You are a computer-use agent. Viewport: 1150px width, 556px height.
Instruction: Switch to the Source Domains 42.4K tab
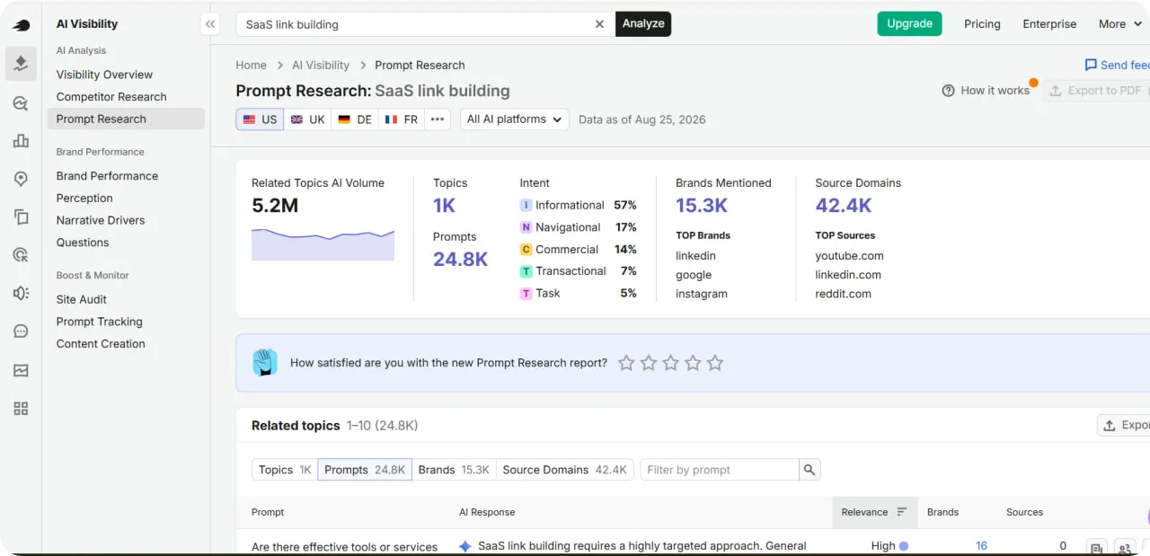click(564, 470)
